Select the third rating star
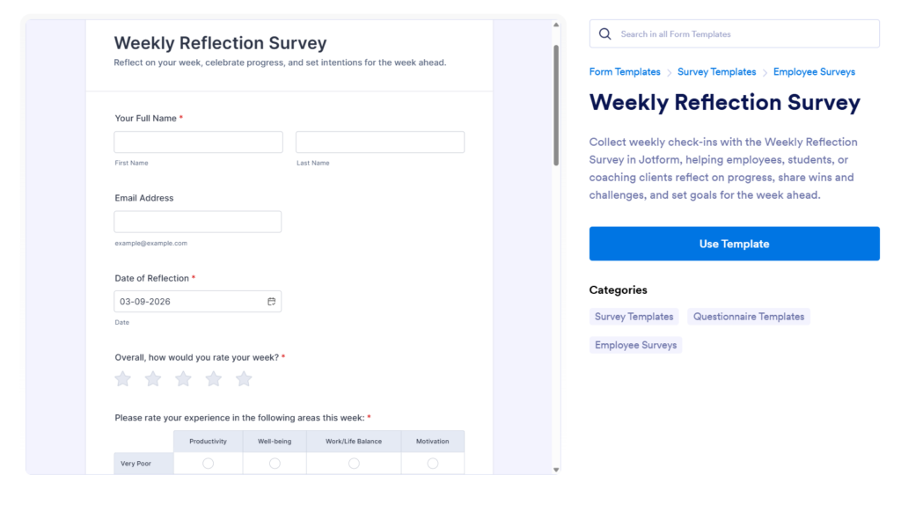 183,379
